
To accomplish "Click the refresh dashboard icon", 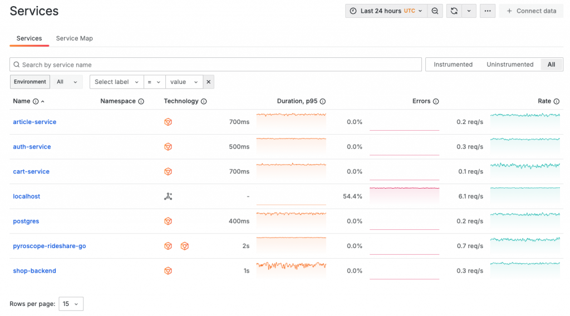I will point(454,11).
